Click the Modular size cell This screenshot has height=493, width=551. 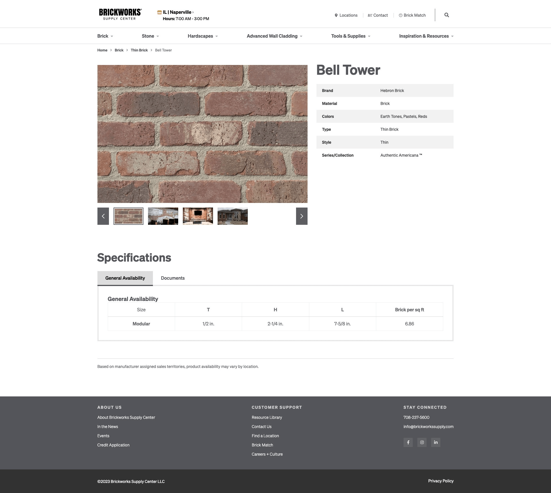point(141,324)
